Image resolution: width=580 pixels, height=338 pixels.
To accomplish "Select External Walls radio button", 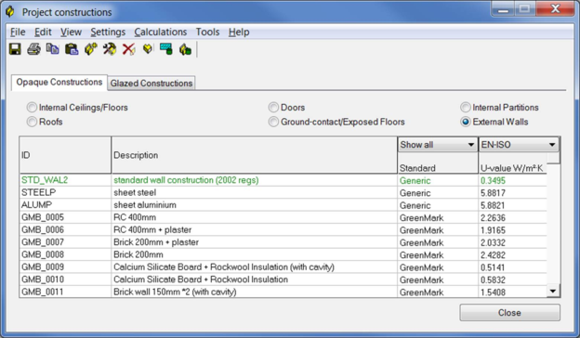I will click(466, 122).
